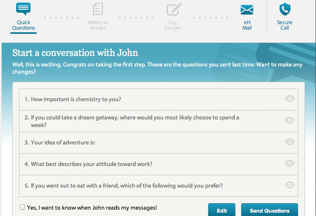The width and height of the screenshot is (316, 216).
Task: Toggle eye icon for attitude toward work question
Action: (289, 163)
